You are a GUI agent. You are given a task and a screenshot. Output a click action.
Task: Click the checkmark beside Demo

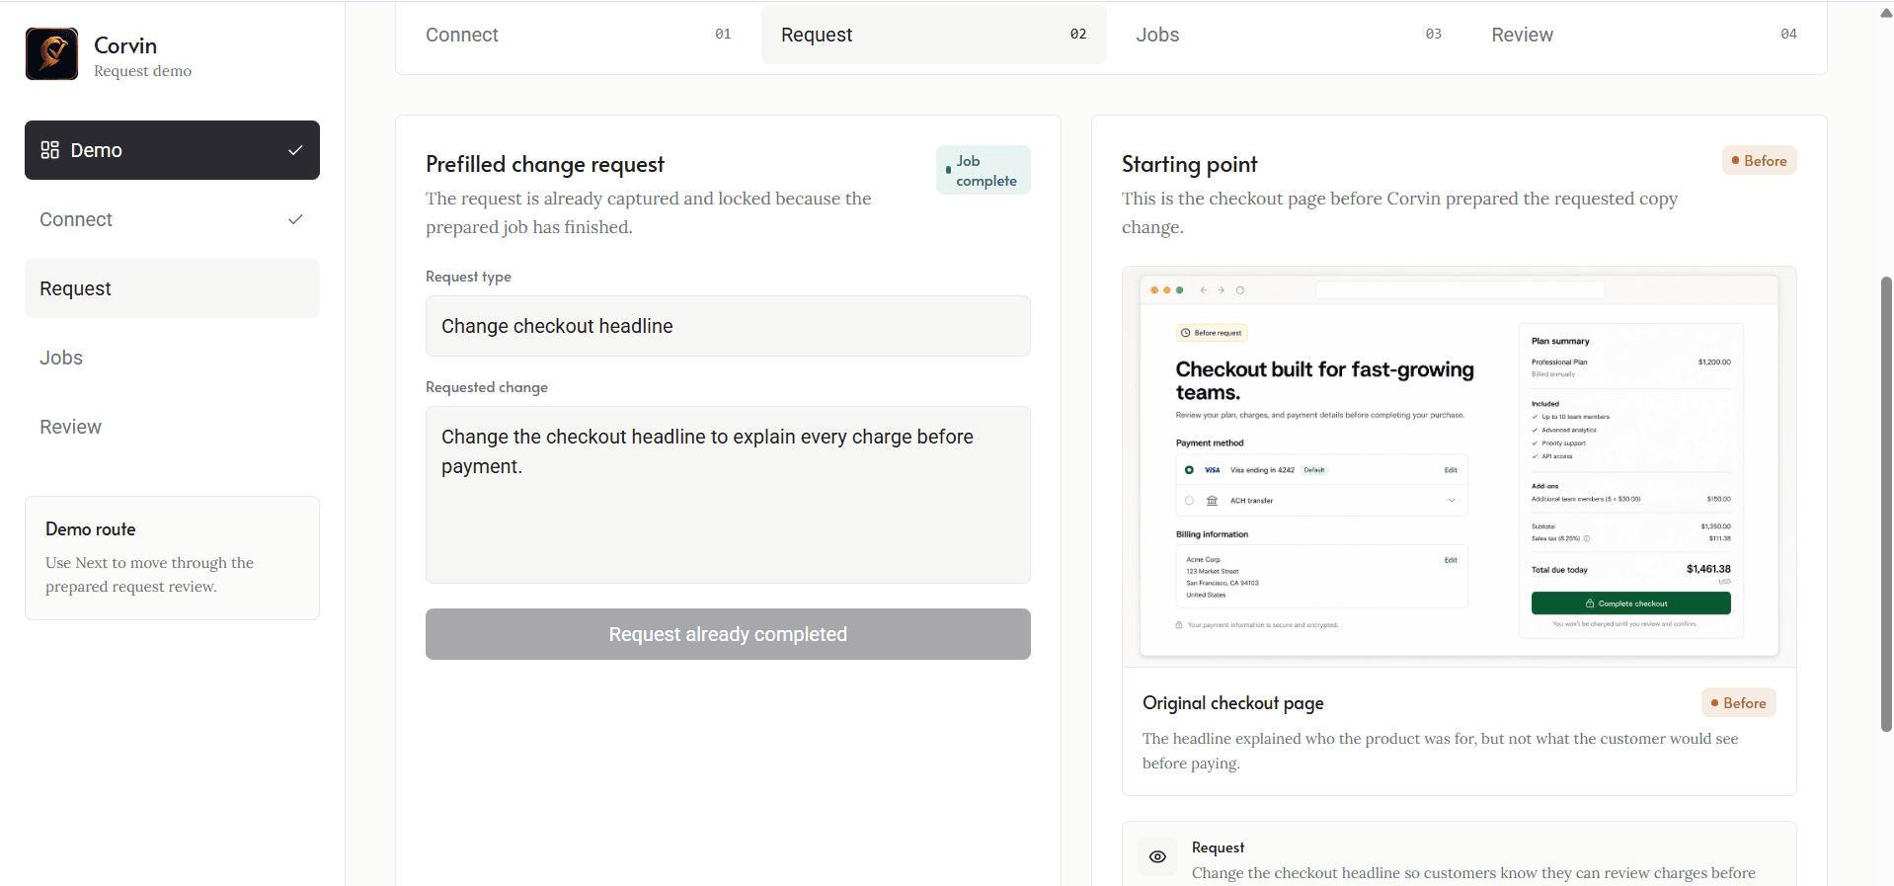coord(295,150)
